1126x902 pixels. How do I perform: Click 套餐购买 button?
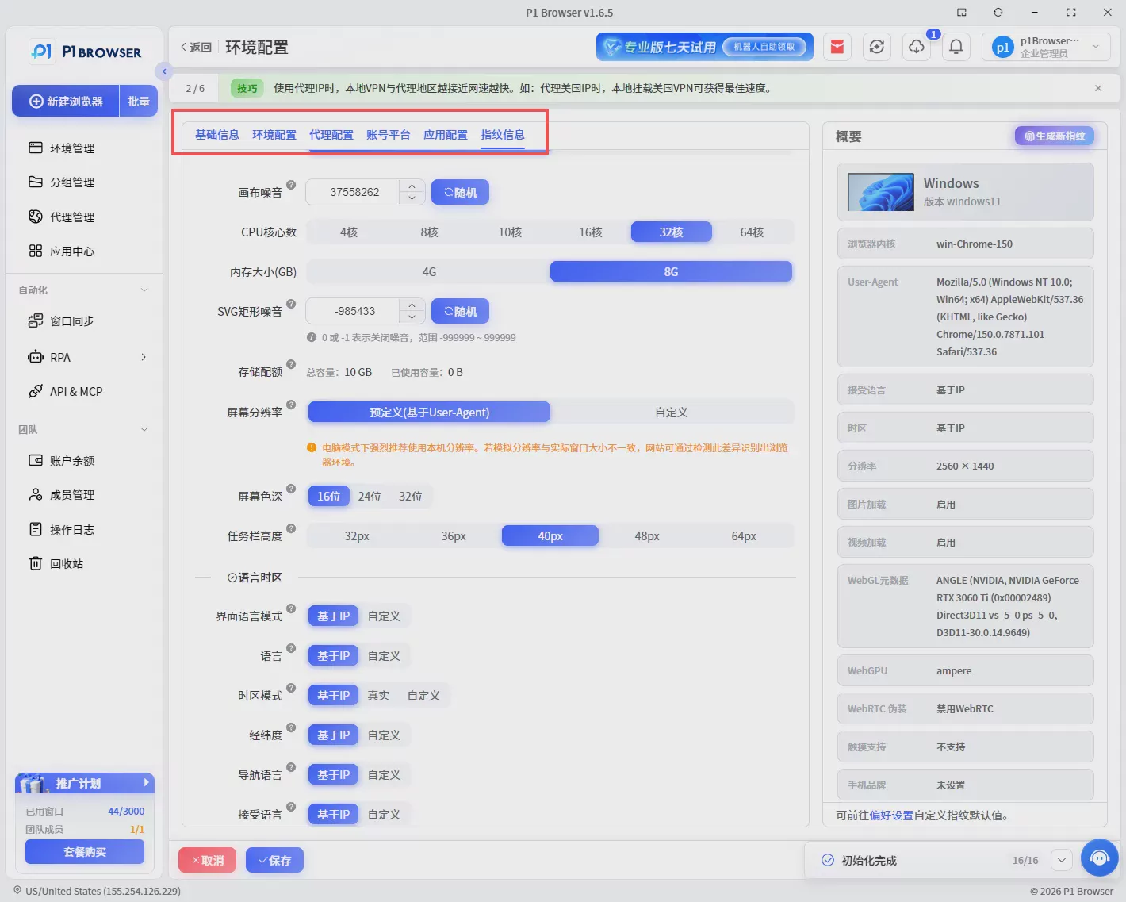pos(85,852)
